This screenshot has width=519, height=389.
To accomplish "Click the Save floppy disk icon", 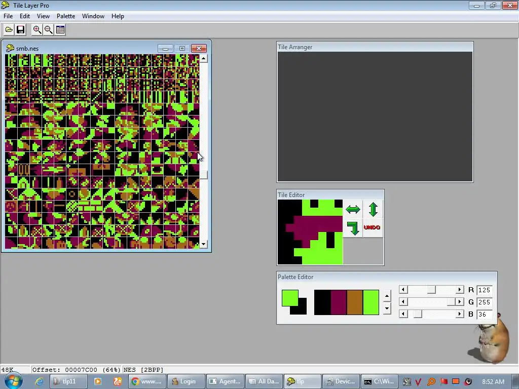I will coord(20,30).
